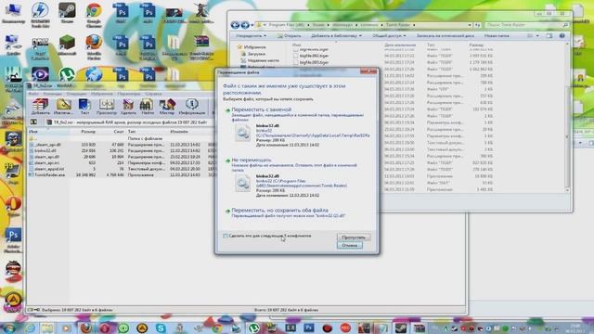The height and width of the screenshot is (334, 594).
Task: Open the Добавить в библиотеку dropdown
Action: (336, 35)
